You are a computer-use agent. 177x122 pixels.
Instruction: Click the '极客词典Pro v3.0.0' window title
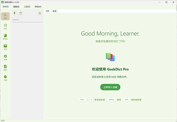tap(12, 2)
